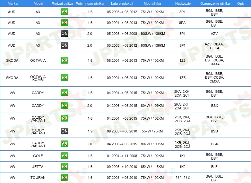Click petrol icon in VW Golf row
Viewport: 251px width, 183px height.
(x=64, y=156)
